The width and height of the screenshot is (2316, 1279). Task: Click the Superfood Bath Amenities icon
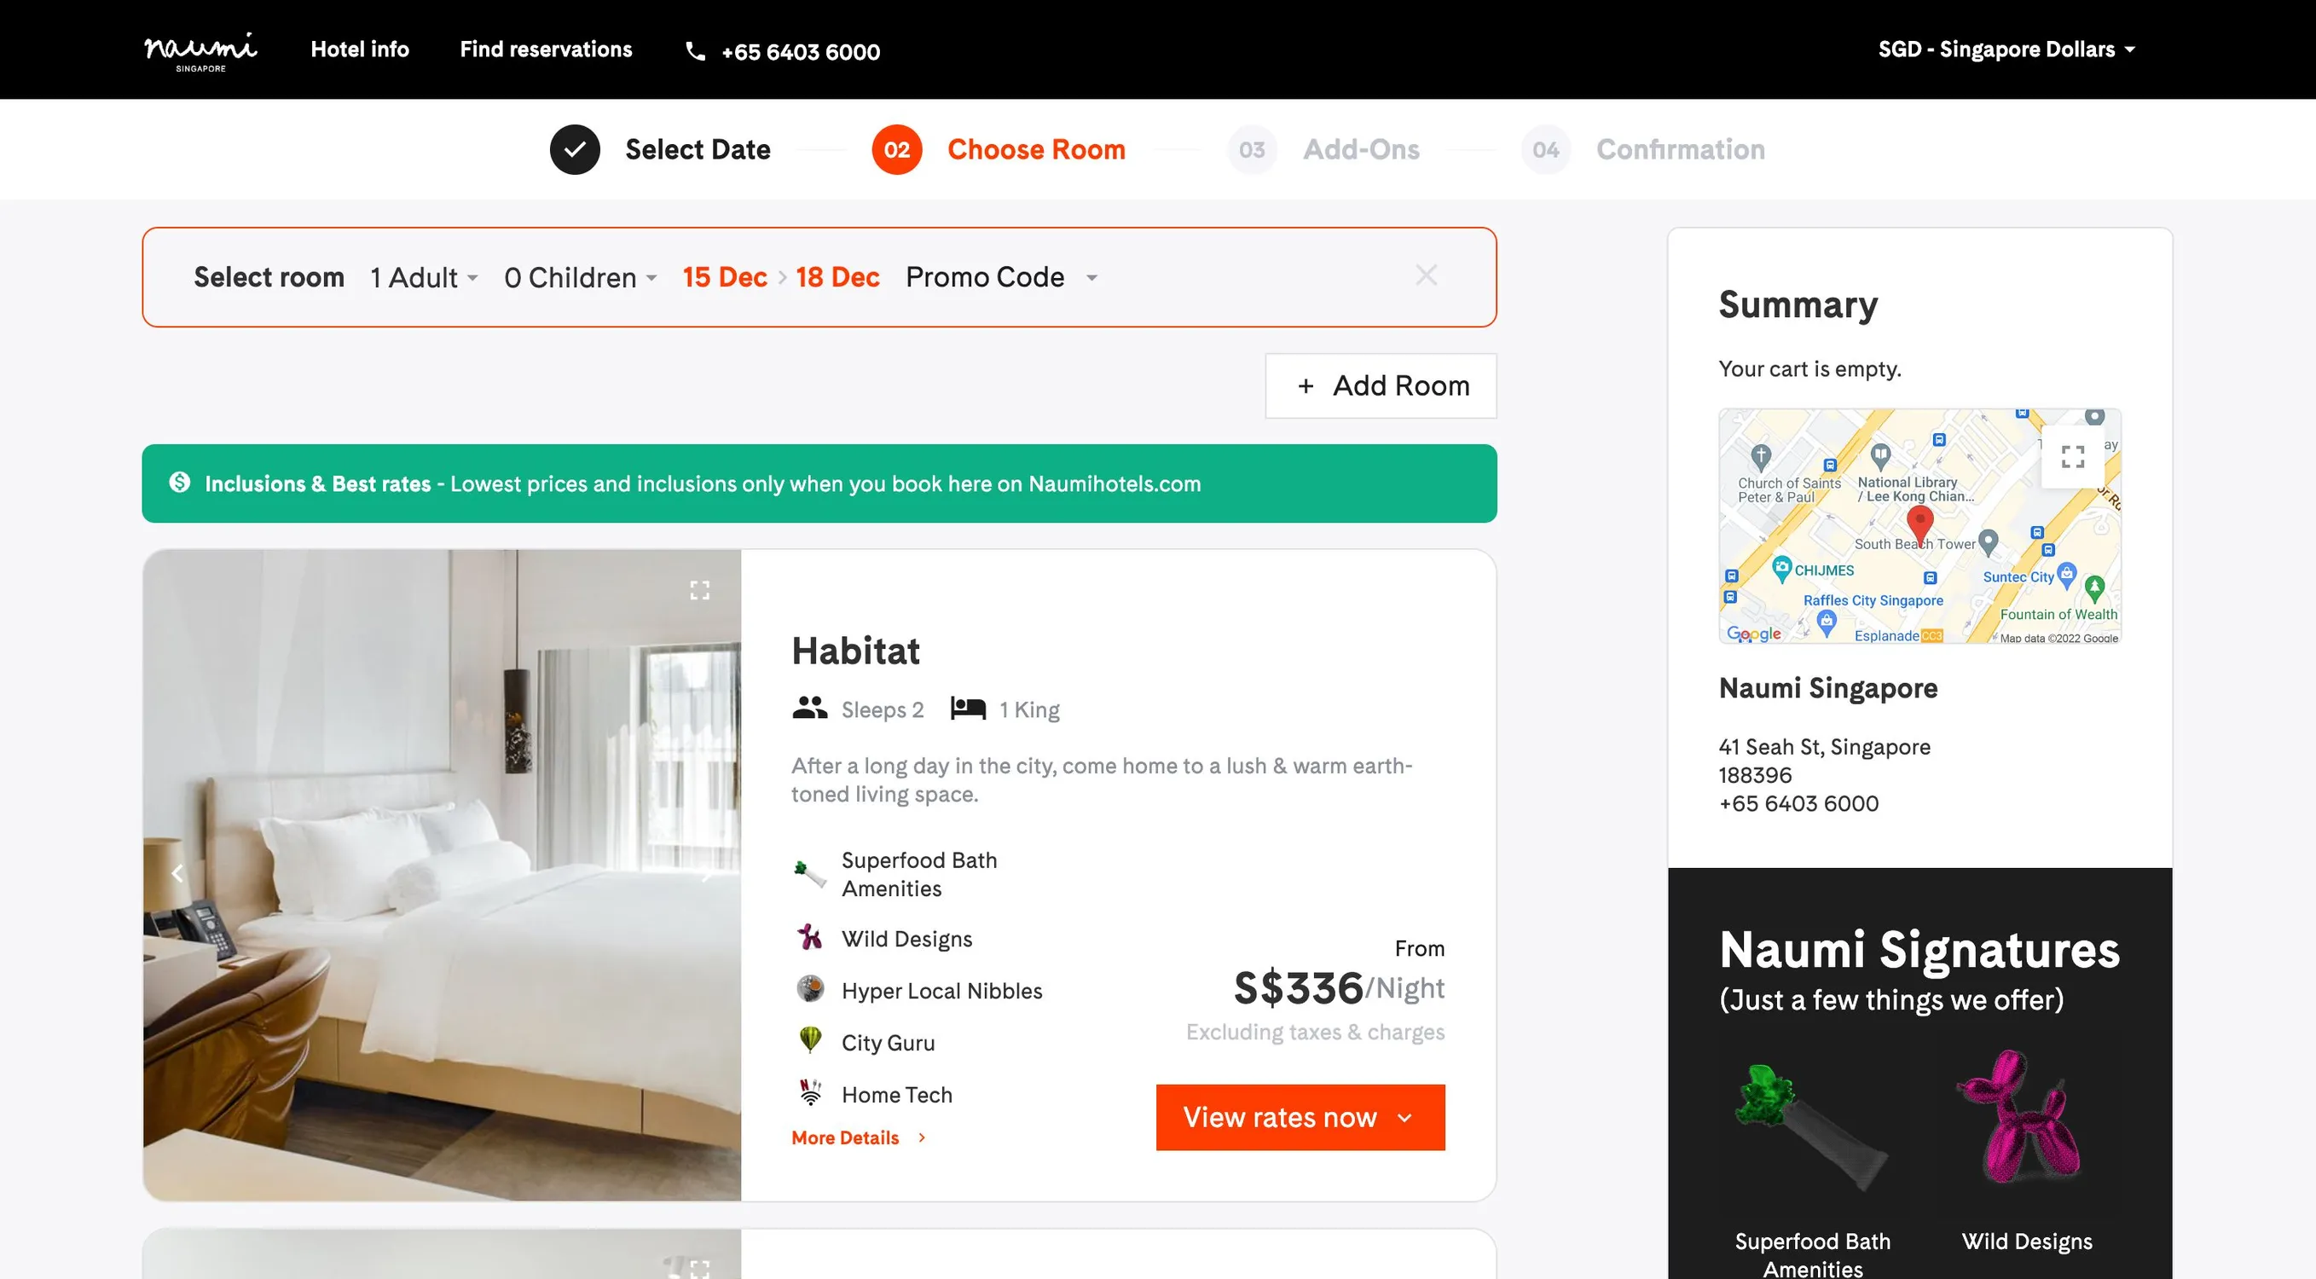click(808, 873)
